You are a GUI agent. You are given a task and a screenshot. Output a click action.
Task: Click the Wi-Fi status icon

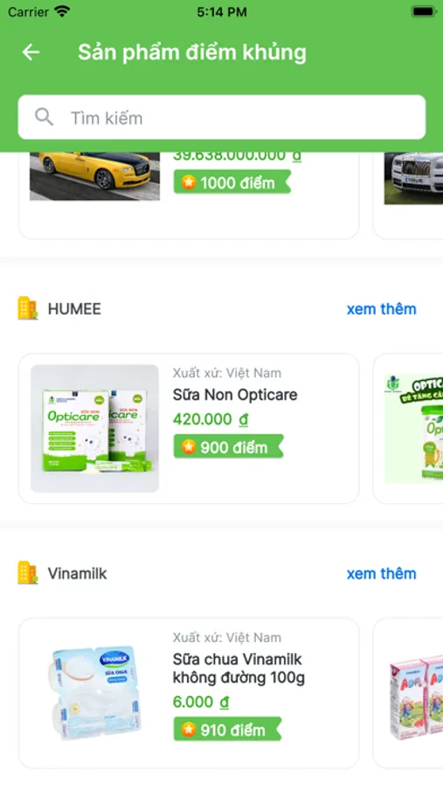62,11
